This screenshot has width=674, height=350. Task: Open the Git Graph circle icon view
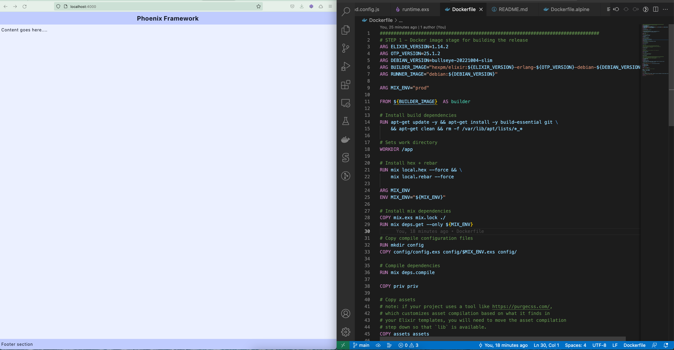(346, 176)
